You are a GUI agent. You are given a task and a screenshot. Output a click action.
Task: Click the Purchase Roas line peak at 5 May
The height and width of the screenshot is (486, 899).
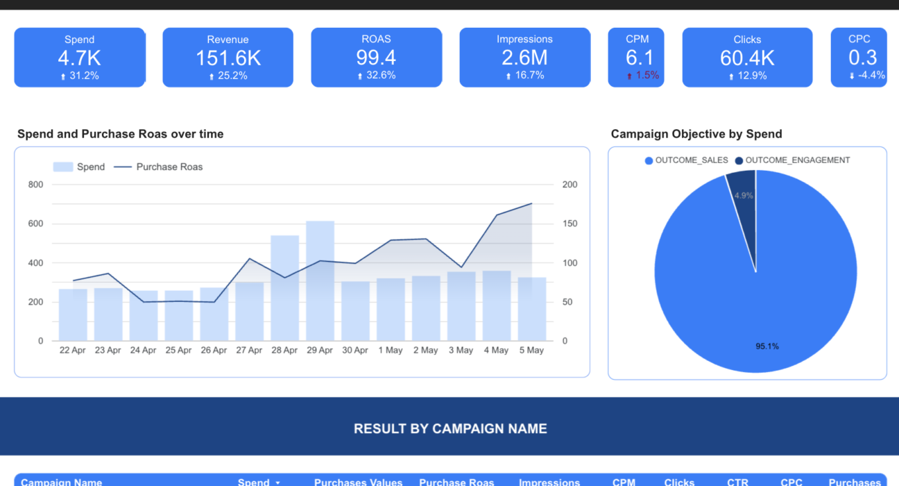[x=532, y=203]
